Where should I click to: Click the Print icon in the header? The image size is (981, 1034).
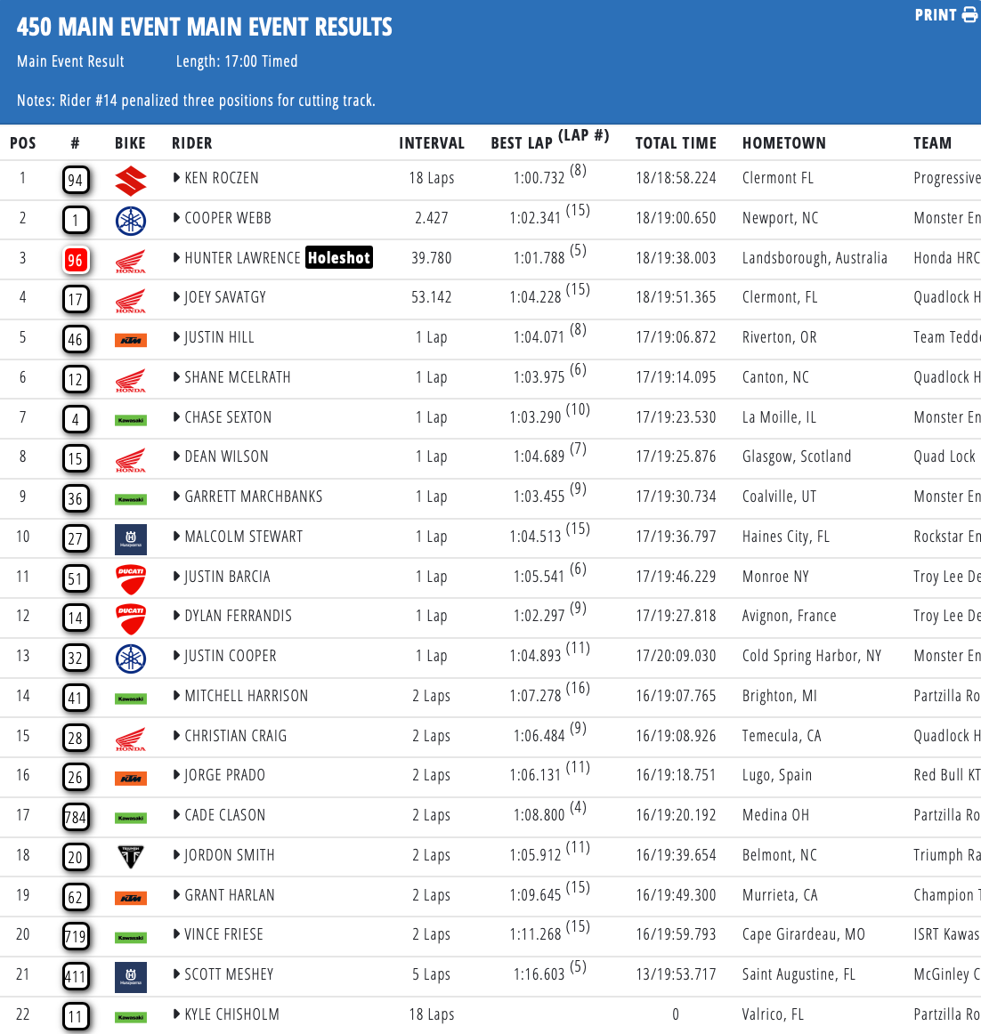click(969, 15)
